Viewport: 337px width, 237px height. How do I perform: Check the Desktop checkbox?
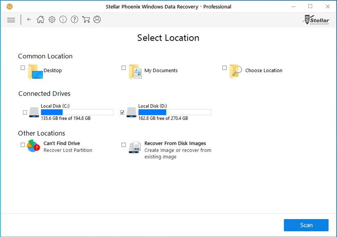[23, 68]
